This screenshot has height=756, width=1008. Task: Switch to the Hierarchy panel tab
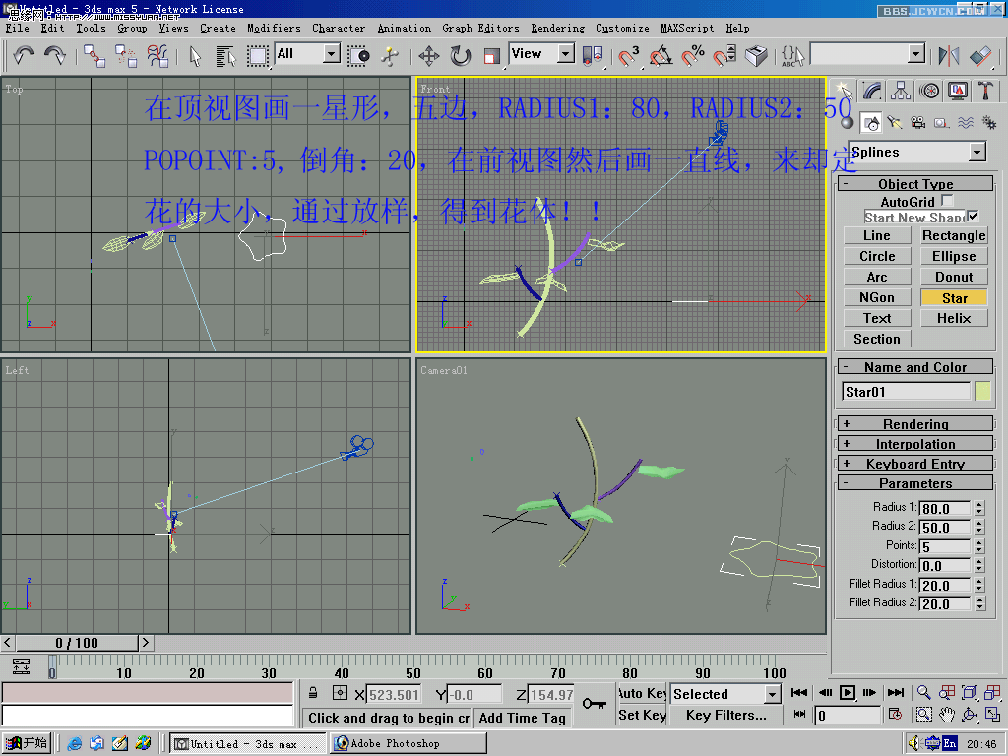900,91
